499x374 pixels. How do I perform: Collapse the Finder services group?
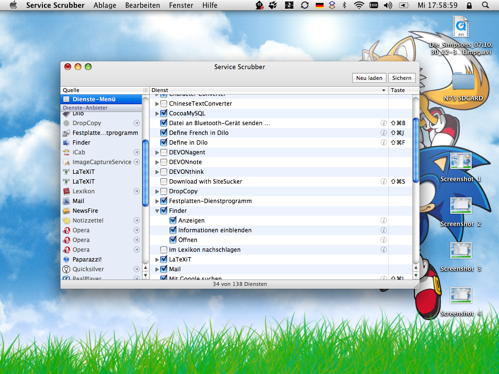click(157, 211)
